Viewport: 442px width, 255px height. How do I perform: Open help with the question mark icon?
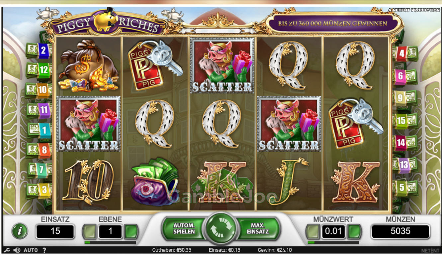tap(44, 250)
